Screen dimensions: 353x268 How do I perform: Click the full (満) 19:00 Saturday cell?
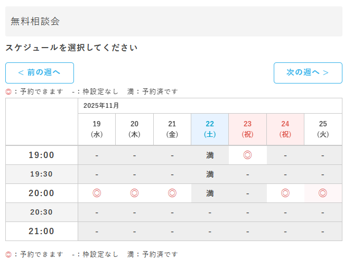pyautogui.click(x=210, y=155)
